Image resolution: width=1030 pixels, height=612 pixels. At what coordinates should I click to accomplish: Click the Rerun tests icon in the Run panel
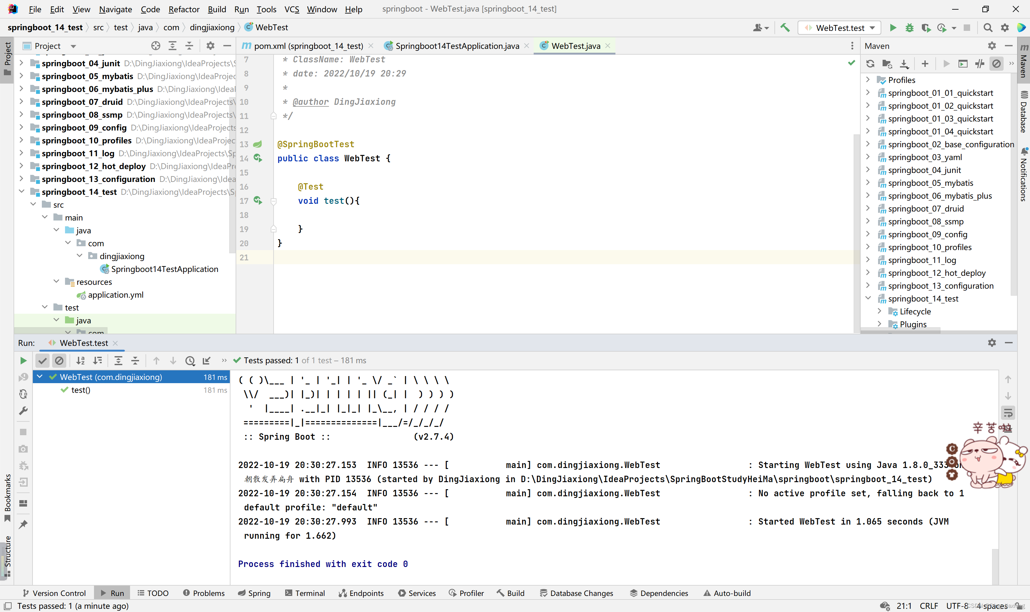pos(23,360)
